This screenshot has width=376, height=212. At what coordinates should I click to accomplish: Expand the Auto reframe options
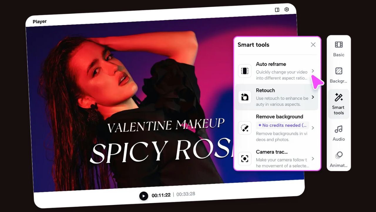[313, 71]
